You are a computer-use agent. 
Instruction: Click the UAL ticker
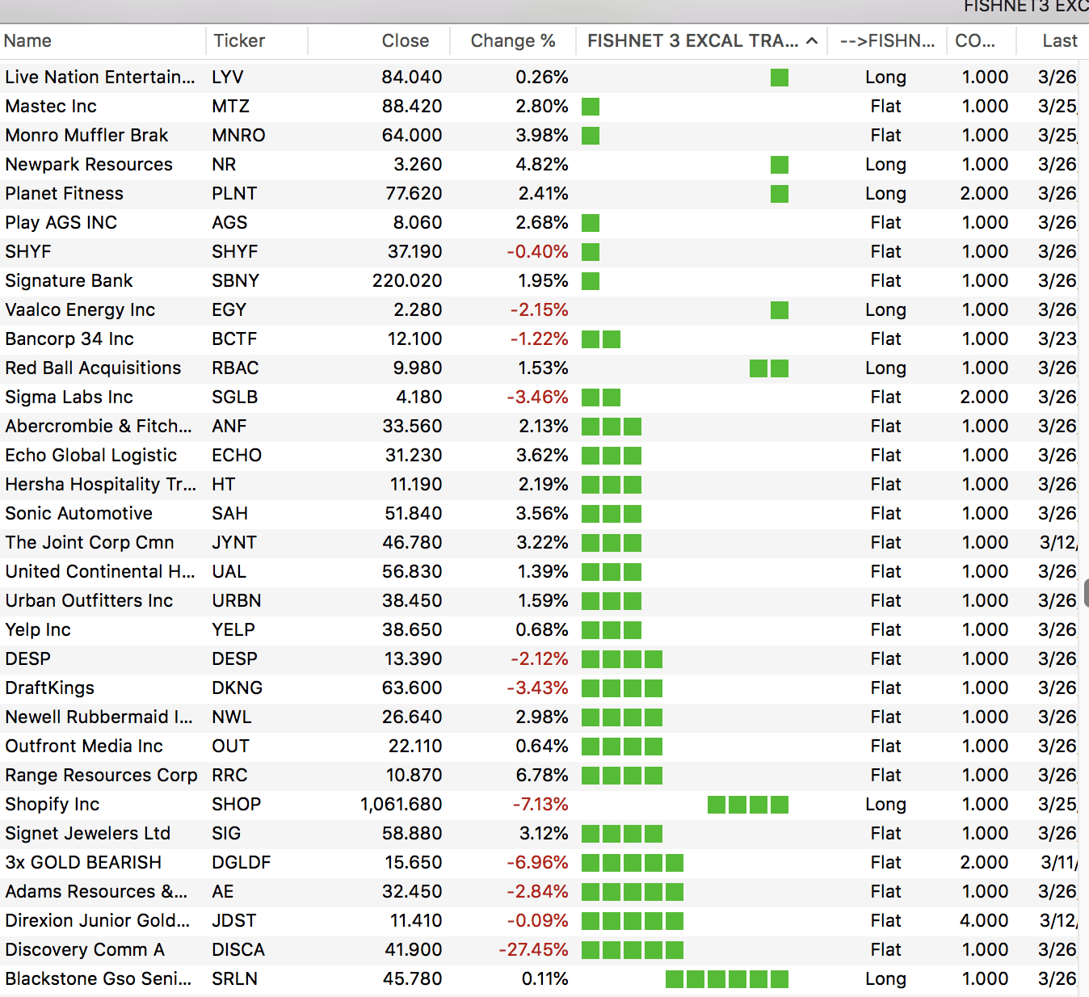tap(229, 572)
